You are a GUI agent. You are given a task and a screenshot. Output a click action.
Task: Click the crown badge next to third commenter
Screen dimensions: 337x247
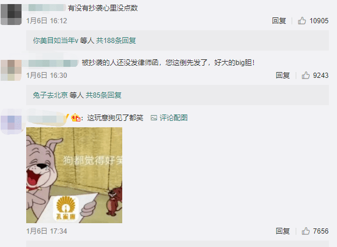tap(76, 118)
